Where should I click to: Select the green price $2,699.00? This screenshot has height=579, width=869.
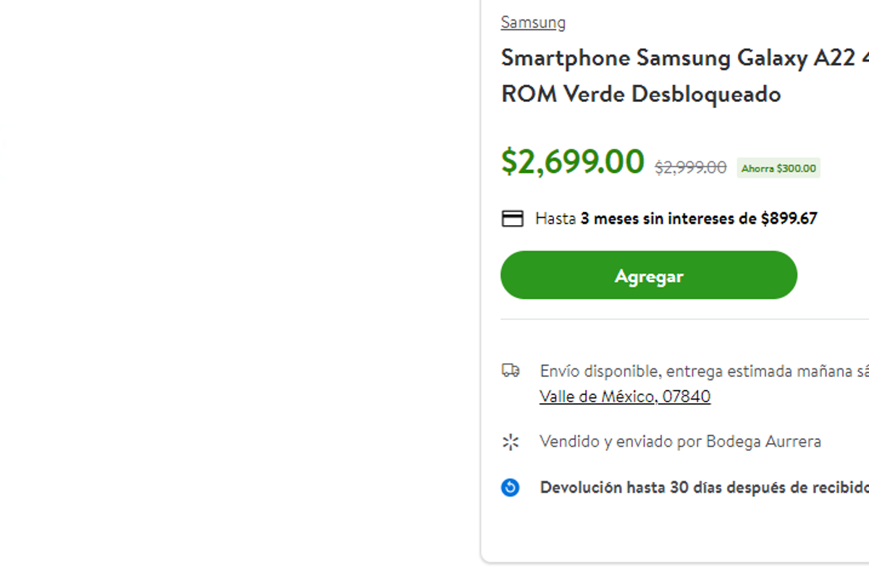pyautogui.click(x=572, y=161)
